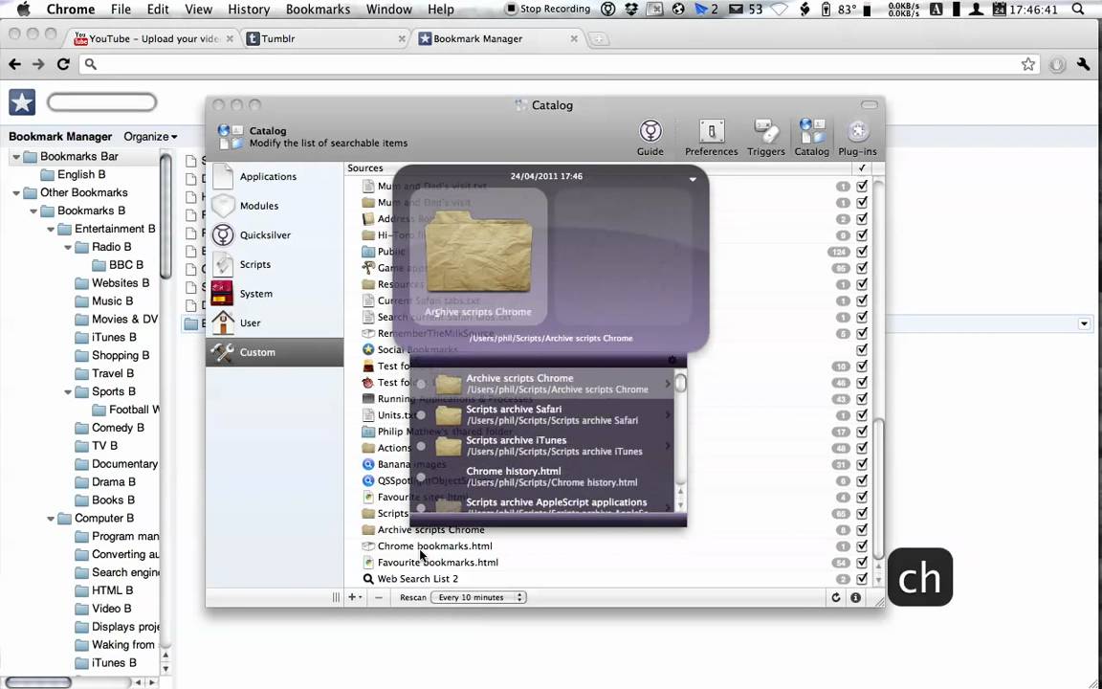The width and height of the screenshot is (1102, 689).
Task: Collapse the Computer B folder
Action: 51,518
